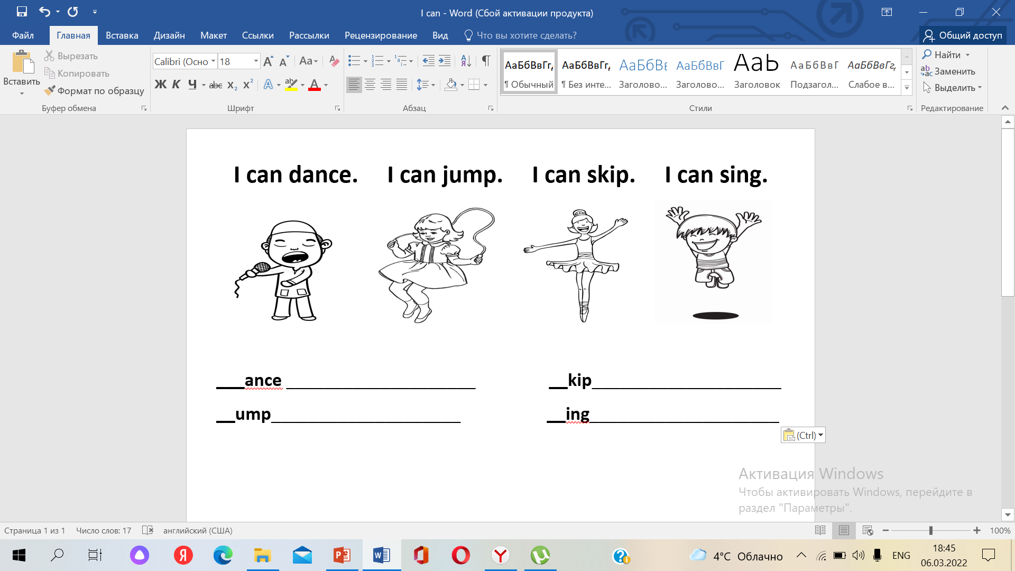The image size is (1015, 571).
Task: Click the Общий доступ share button
Action: [963, 35]
